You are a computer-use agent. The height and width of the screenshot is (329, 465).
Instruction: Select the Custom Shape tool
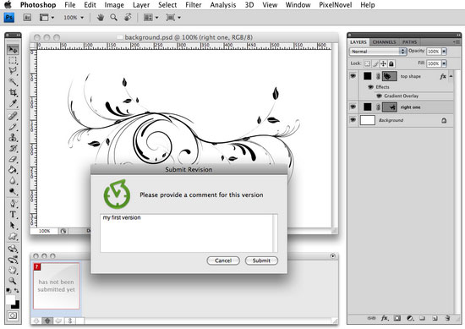pos(13,236)
